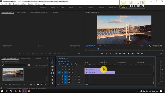Click timeline playhead marker on ruler
The width and height of the screenshot is (165, 93).
click(90, 64)
